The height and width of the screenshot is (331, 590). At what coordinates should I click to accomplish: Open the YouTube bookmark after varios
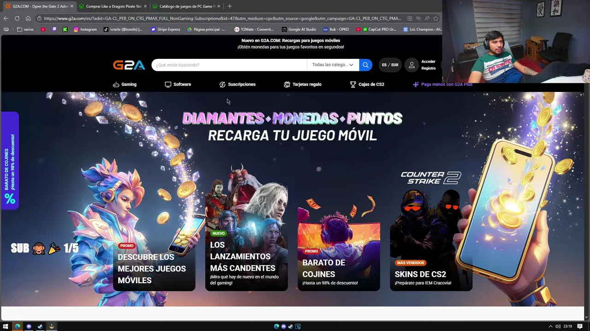[43, 29]
